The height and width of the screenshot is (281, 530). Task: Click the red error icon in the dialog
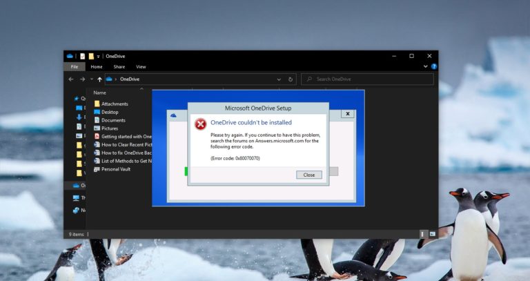[x=200, y=124]
